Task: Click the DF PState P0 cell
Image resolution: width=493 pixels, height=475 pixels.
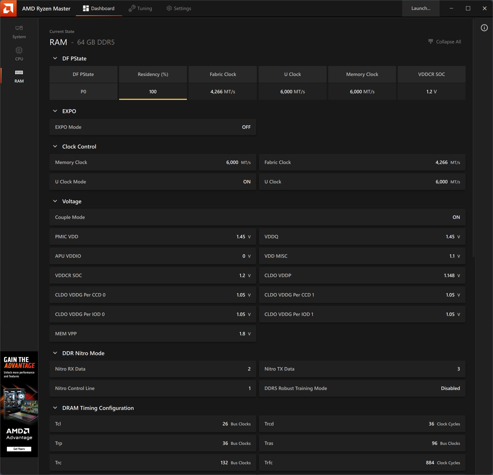Action: click(x=83, y=92)
